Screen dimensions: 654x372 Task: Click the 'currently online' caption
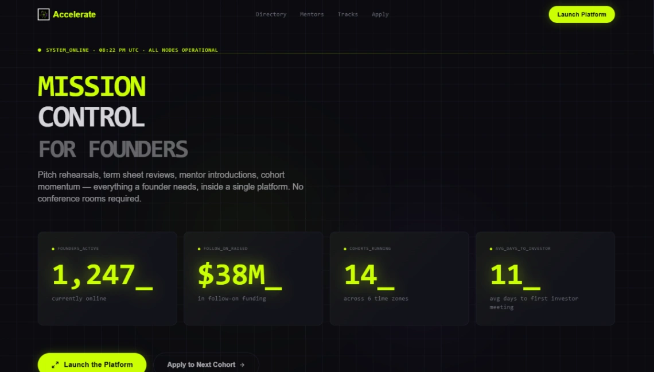[79, 299]
